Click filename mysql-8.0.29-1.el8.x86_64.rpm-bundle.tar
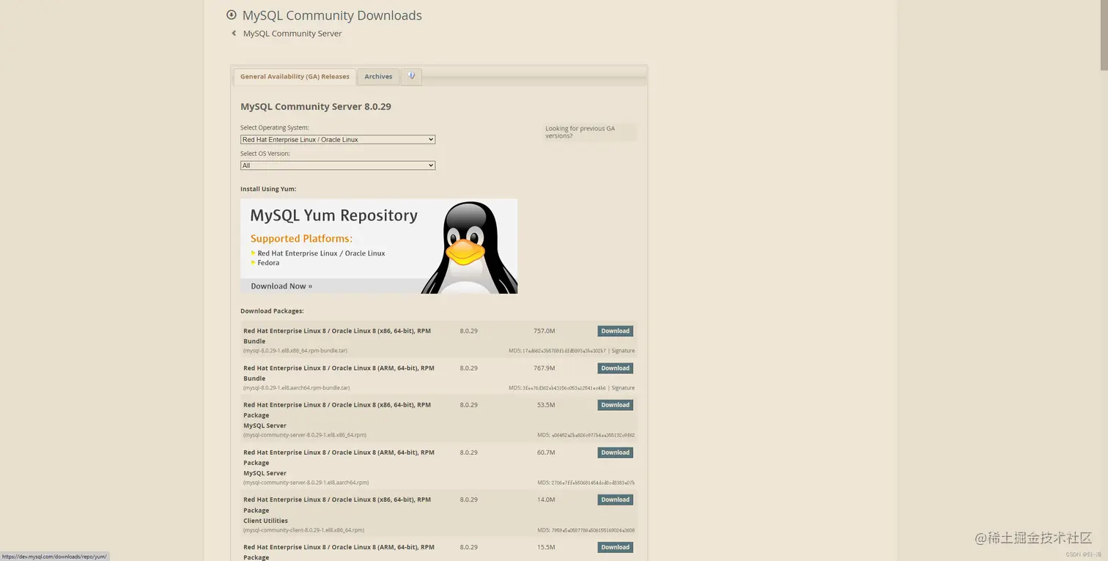The height and width of the screenshot is (561, 1108). [295, 351]
